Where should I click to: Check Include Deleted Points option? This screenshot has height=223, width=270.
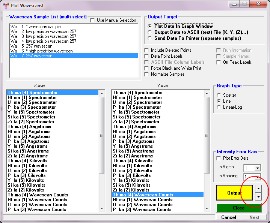click(147, 50)
